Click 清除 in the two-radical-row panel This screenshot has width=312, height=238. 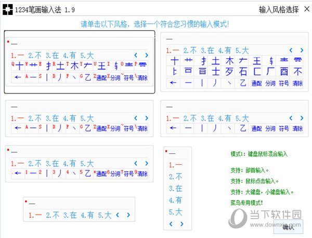(297, 83)
